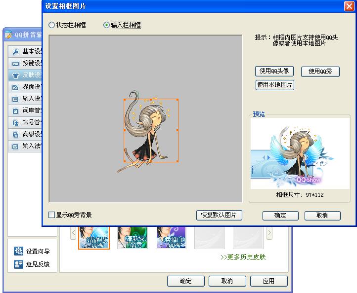The image size is (357, 293).
Task: Enable the 显示QQ秀背景 checkbox
Action: click(52, 215)
